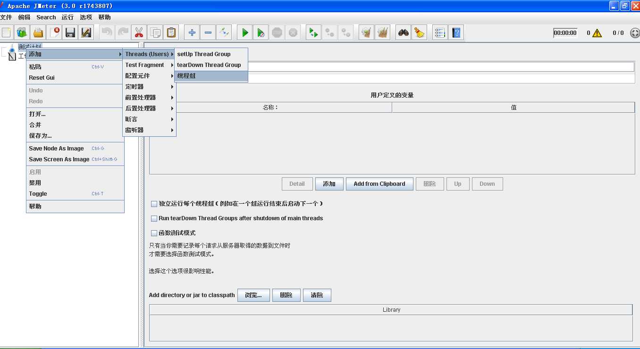The width and height of the screenshot is (640, 349).
Task: Open the Search menu
Action: tap(46, 17)
